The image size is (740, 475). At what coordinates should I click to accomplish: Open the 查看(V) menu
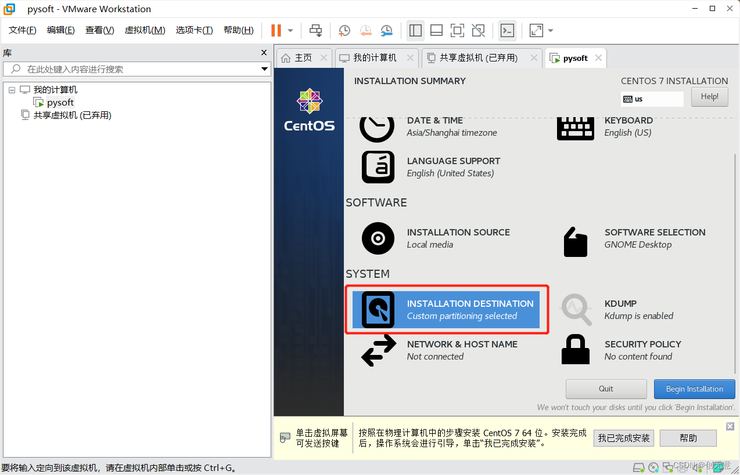coord(100,30)
